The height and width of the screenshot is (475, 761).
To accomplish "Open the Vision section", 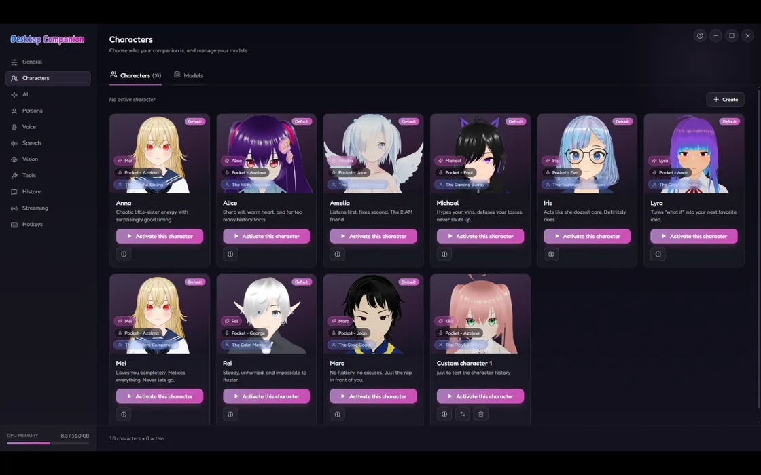I will point(48,159).
